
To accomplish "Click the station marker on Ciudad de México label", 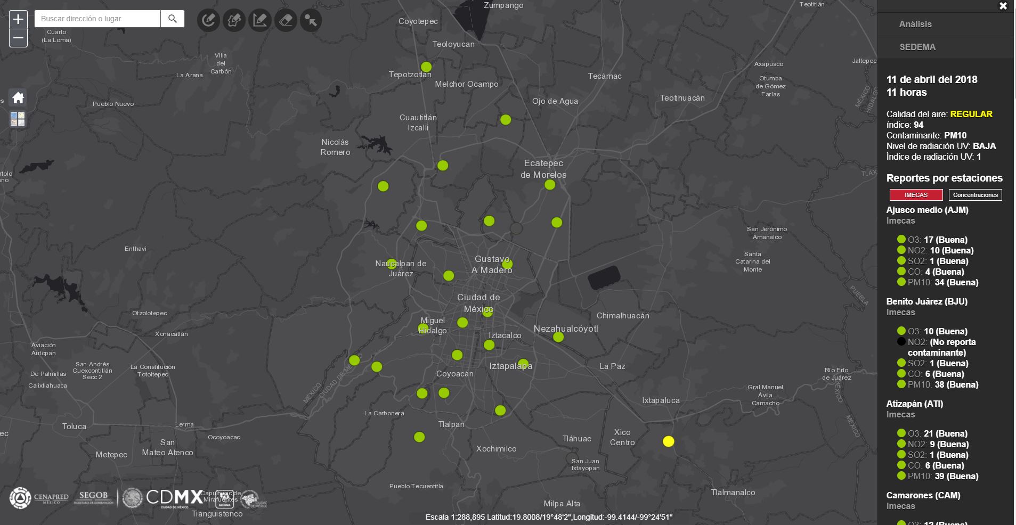I will [487, 312].
